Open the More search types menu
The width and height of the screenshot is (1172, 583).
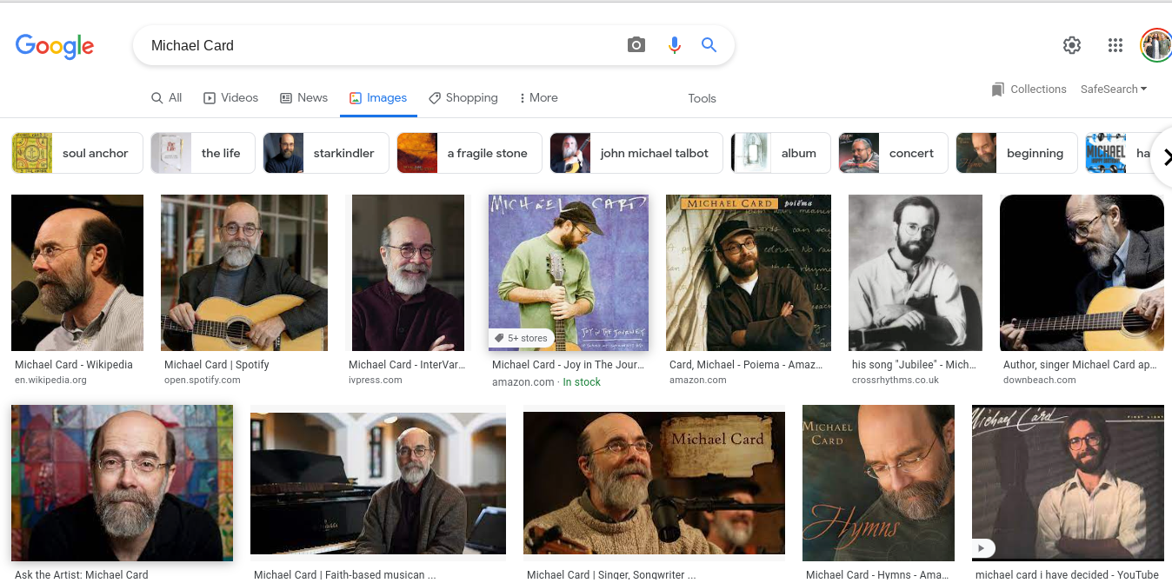[538, 97]
